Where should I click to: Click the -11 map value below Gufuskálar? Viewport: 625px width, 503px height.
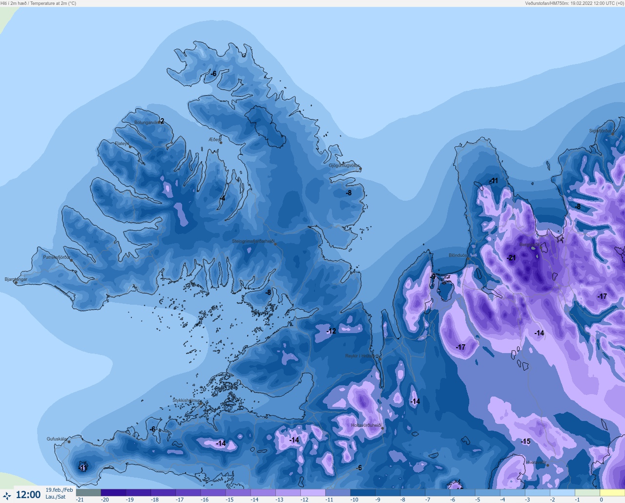pos(83,468)
